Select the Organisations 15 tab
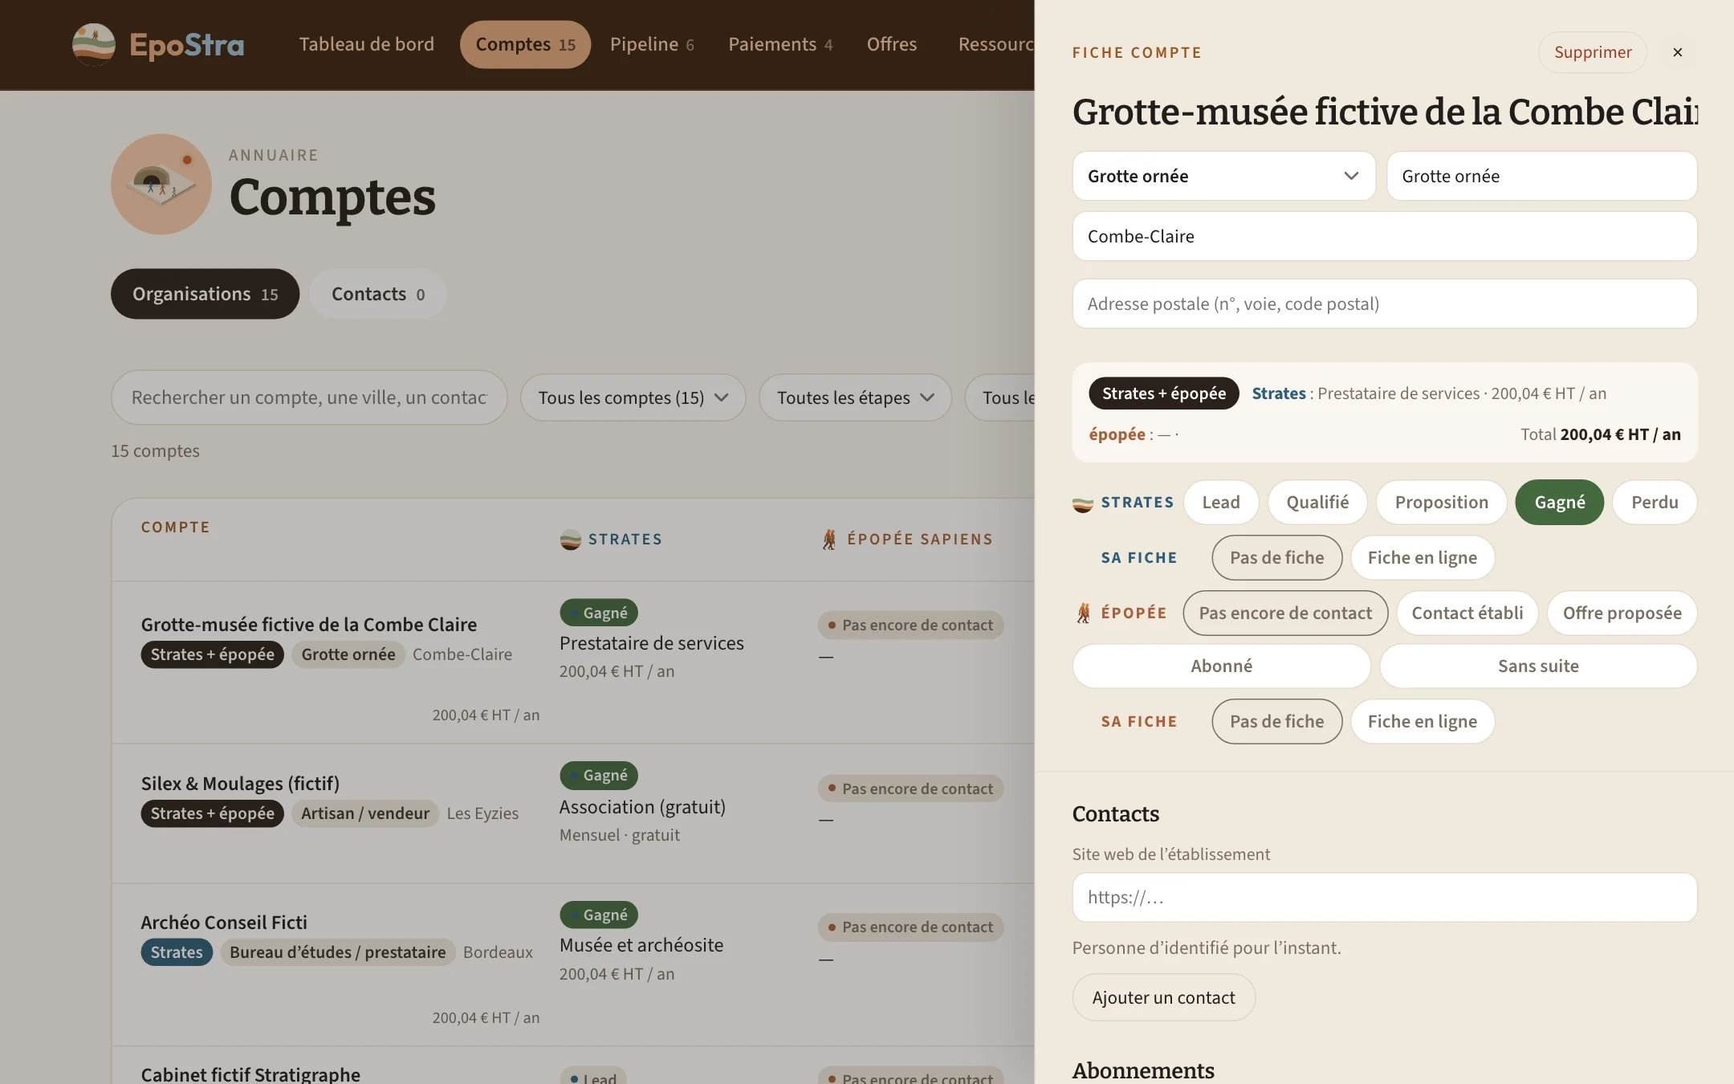Image resolution: width=1734 pixels, height=1084 pixels. point(205,294)
